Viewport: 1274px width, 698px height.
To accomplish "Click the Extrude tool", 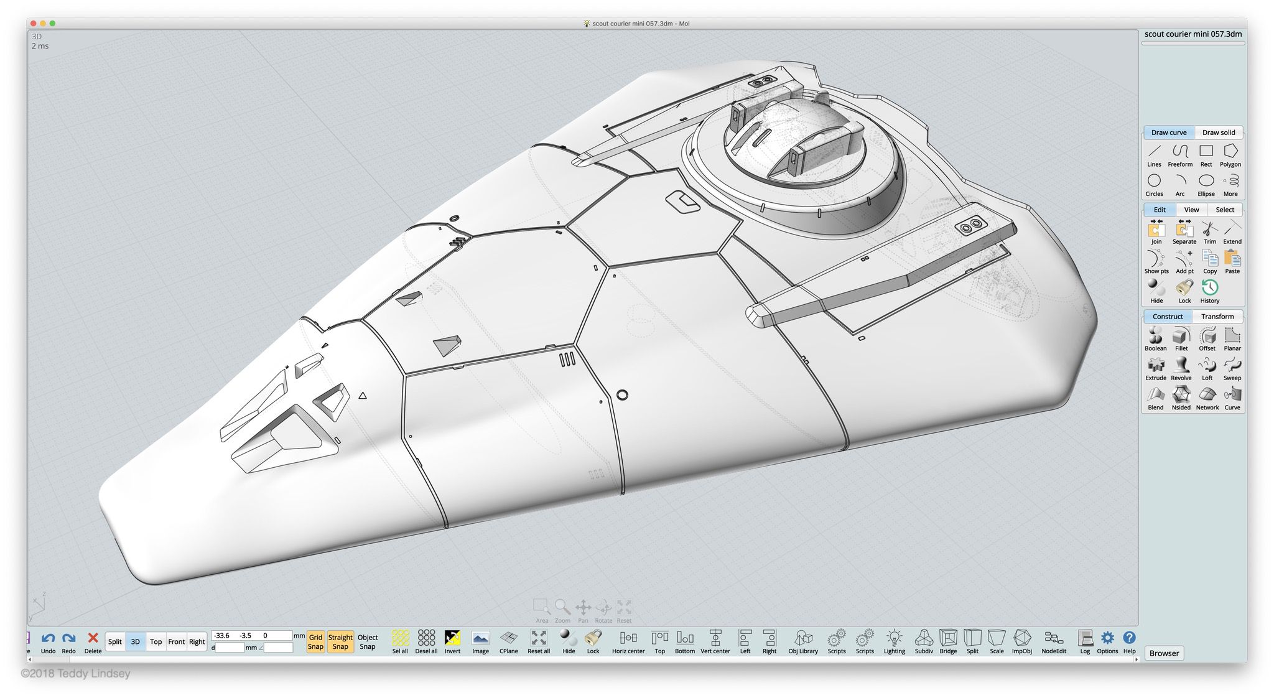I will [1156, 369].
